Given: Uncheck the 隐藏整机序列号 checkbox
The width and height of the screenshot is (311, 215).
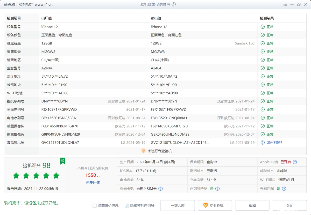Looking at the screenshot, I should pyautogui.click(x=127, y=205).
